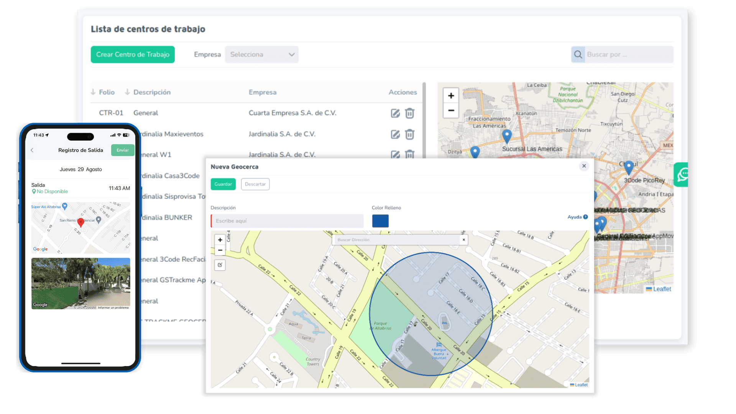Click edit icon for Jardinalia Maxieventos row

(x=395, y=134)
